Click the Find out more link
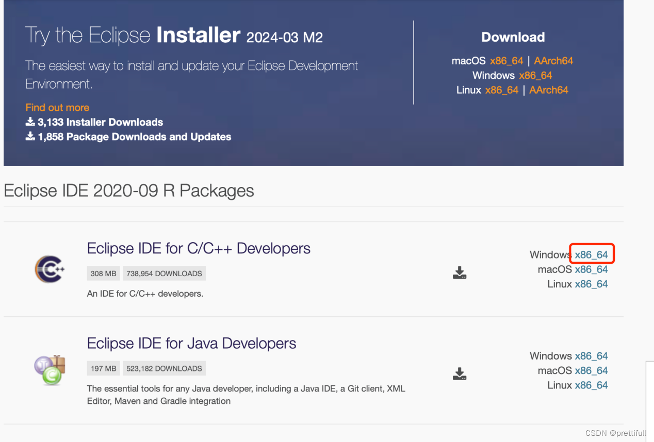The width and height of the screenshot is (654, 442). (57, 107)
